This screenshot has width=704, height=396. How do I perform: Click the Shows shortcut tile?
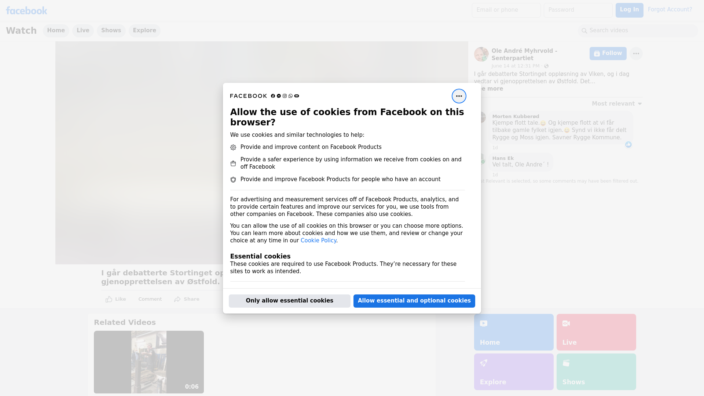point(596,372)
